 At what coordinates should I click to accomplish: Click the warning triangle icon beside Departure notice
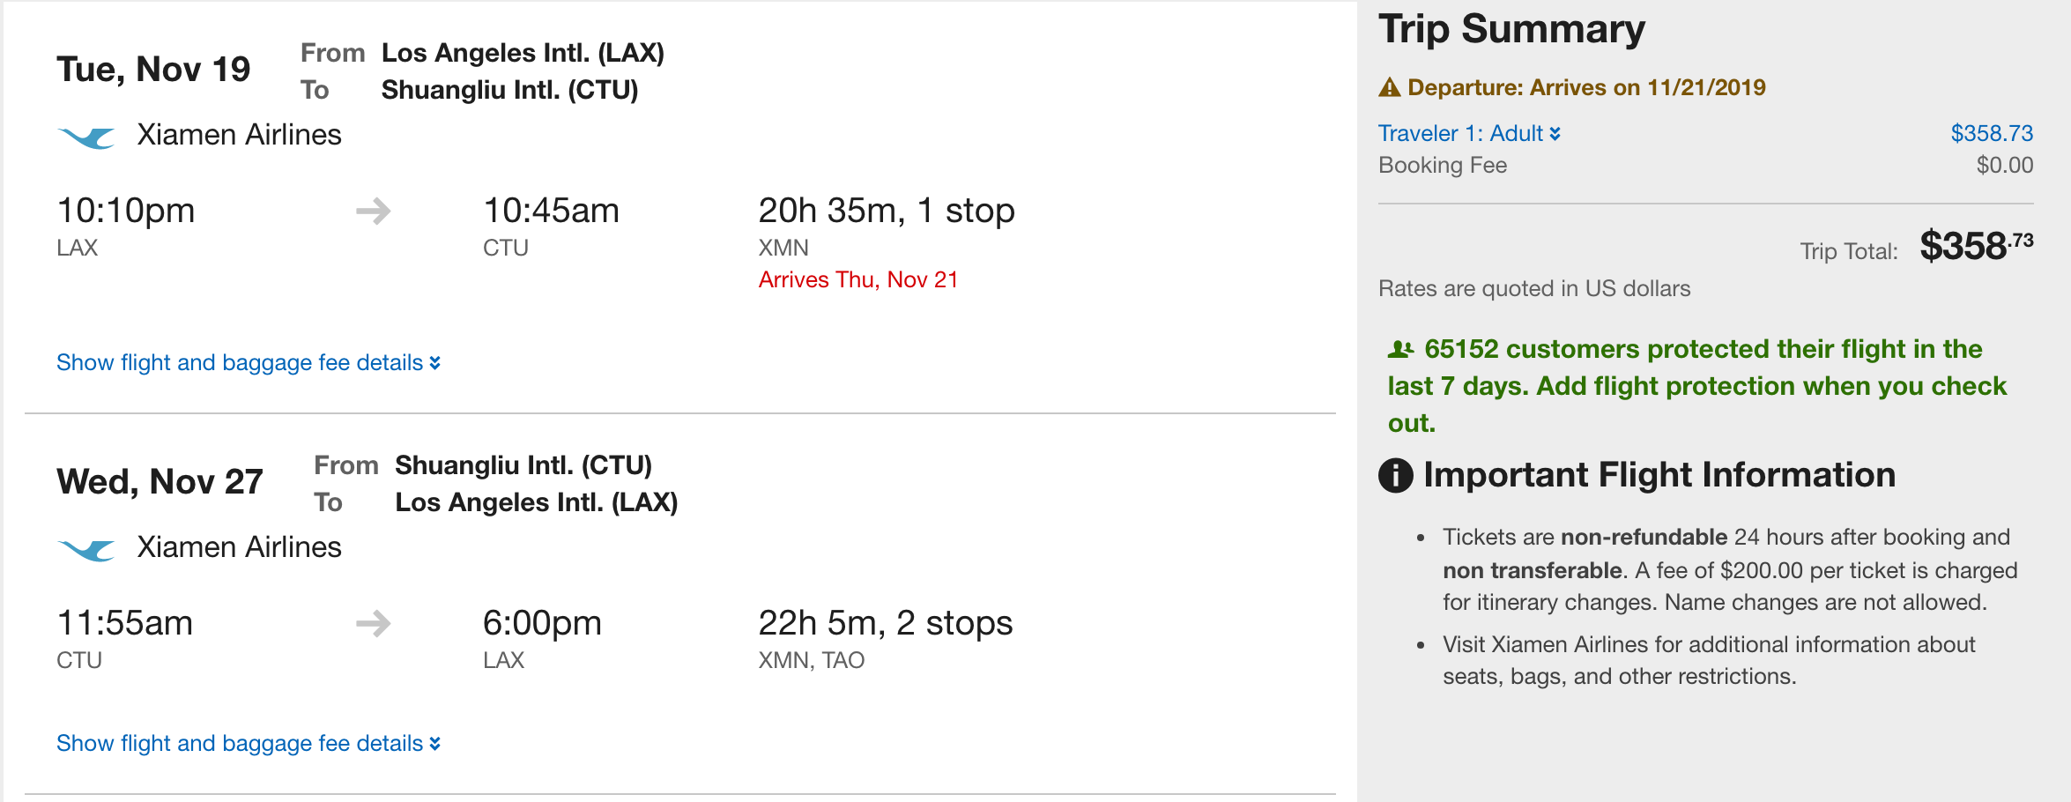(x=1390, y=87)
